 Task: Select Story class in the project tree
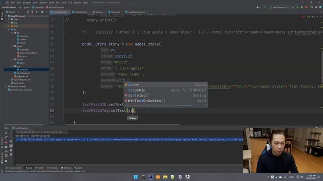[22, 63]
